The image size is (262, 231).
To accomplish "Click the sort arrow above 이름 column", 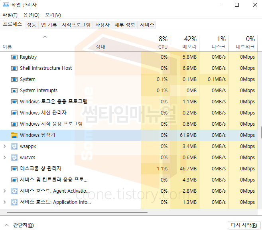I will 45,37.
